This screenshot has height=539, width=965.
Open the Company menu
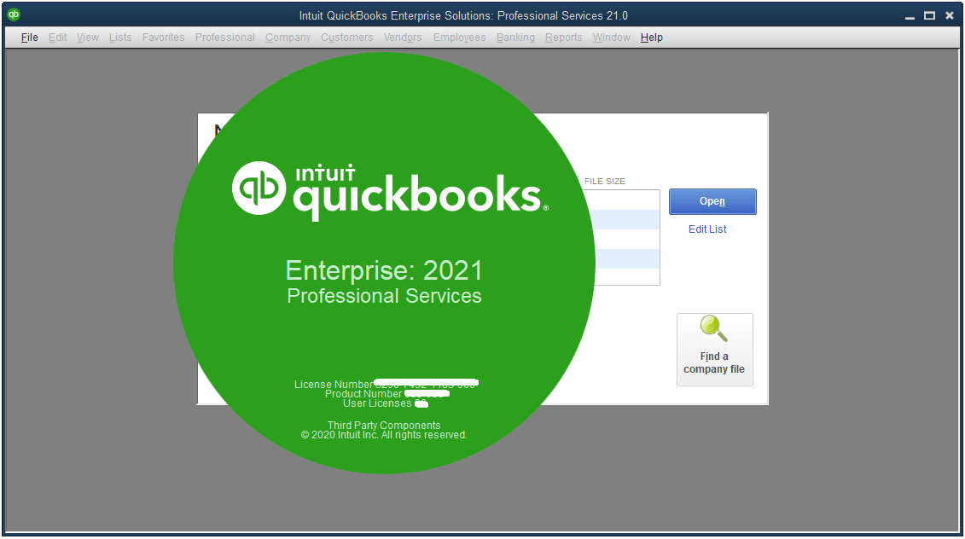288,38
